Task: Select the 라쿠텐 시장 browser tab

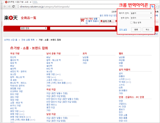Action: point(18,2)
